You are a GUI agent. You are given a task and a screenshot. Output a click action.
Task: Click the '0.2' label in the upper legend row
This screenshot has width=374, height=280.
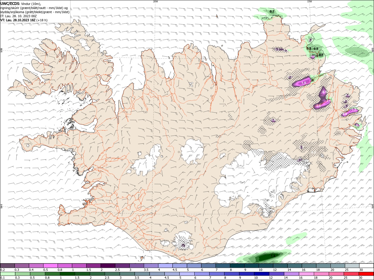coord(3,270)
